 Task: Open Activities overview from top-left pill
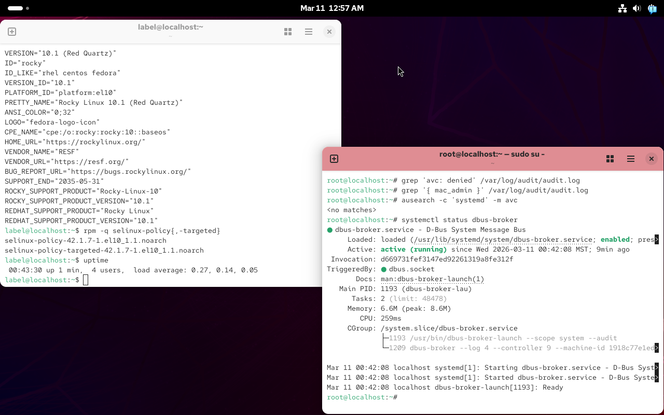tap(16, 8)
